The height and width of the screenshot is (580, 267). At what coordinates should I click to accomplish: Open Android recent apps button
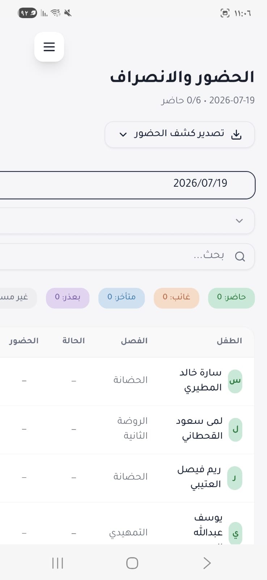point(58,563)
